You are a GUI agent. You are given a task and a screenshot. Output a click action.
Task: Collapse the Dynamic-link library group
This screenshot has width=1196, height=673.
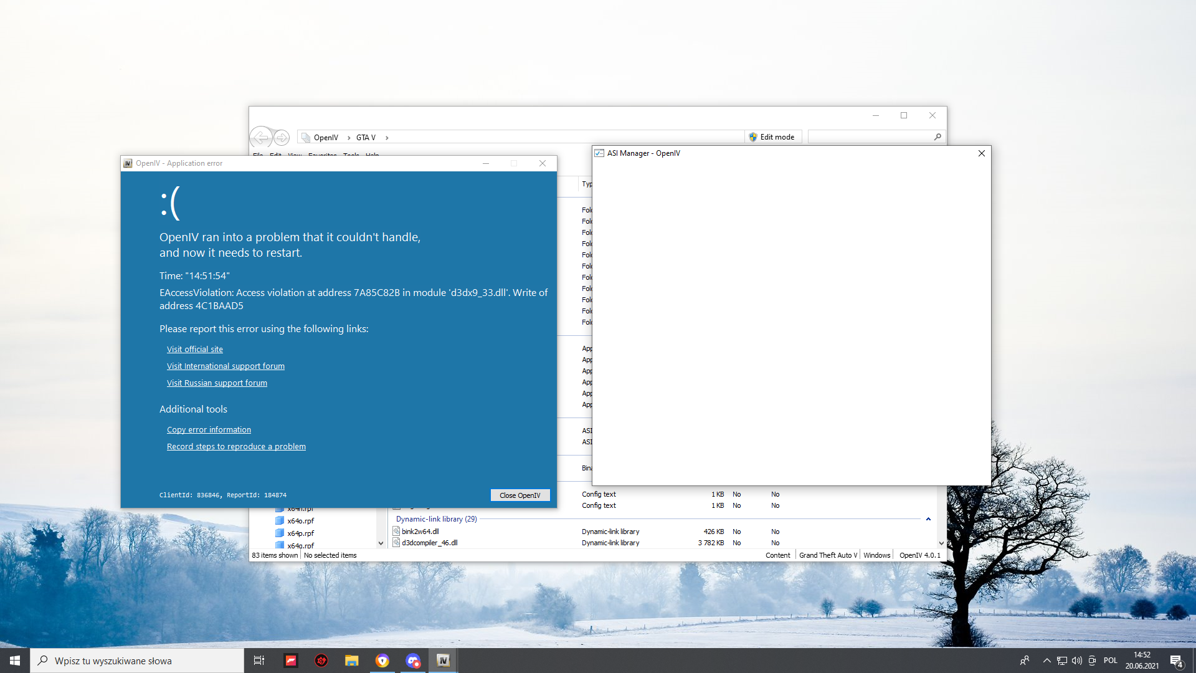pos(928,519)
